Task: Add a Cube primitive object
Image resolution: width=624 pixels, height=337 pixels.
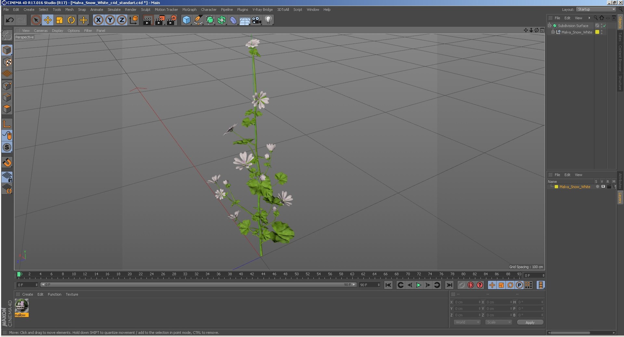Action: coord(186,20)
